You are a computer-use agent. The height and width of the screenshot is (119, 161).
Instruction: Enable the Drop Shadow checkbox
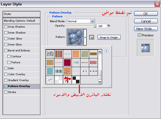(6, 27)
